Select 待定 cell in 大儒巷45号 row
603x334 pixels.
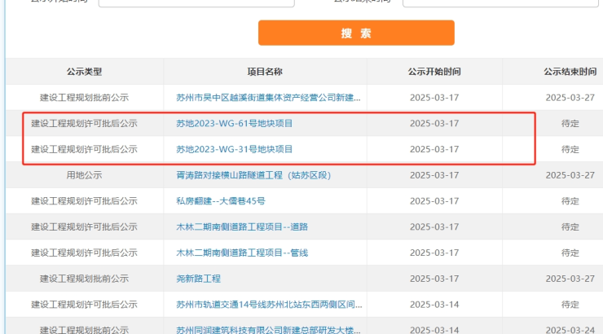click(570, 201)
